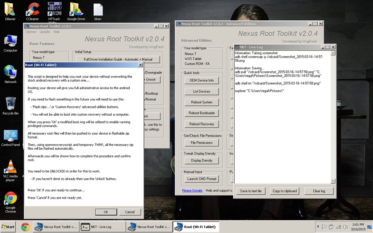Image resolution: width=373 pixels, height=233 pixels.
Task: Click Reboot Bootloader button
Action: (x=201, y=113)
